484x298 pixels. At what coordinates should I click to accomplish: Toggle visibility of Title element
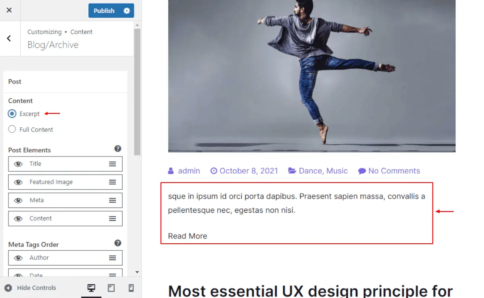(18, 164)
